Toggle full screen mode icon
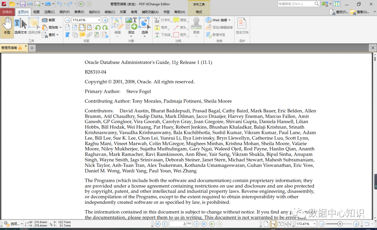377x230 pixels. coord(337,4)
